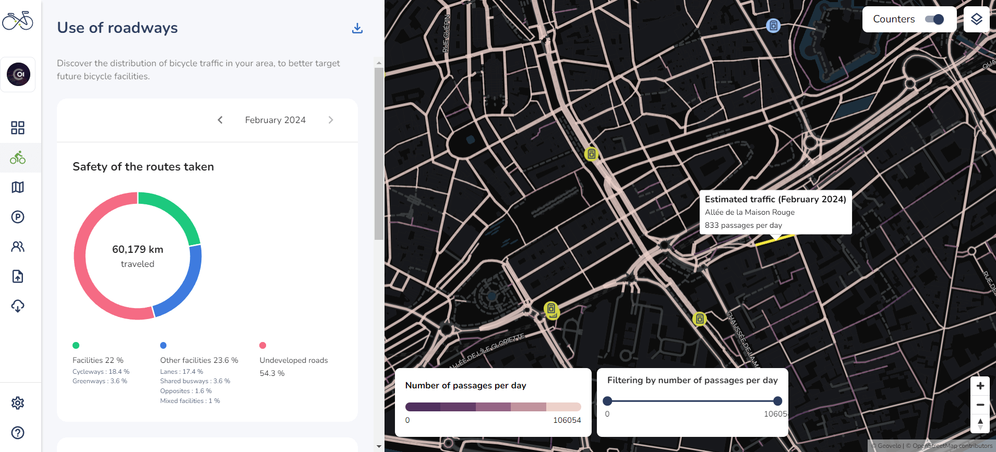Open the map icon in sidebar
The image size is (996, 452).
18,187
